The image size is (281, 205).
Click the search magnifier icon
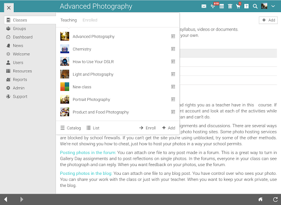click(x=255, y=7)
